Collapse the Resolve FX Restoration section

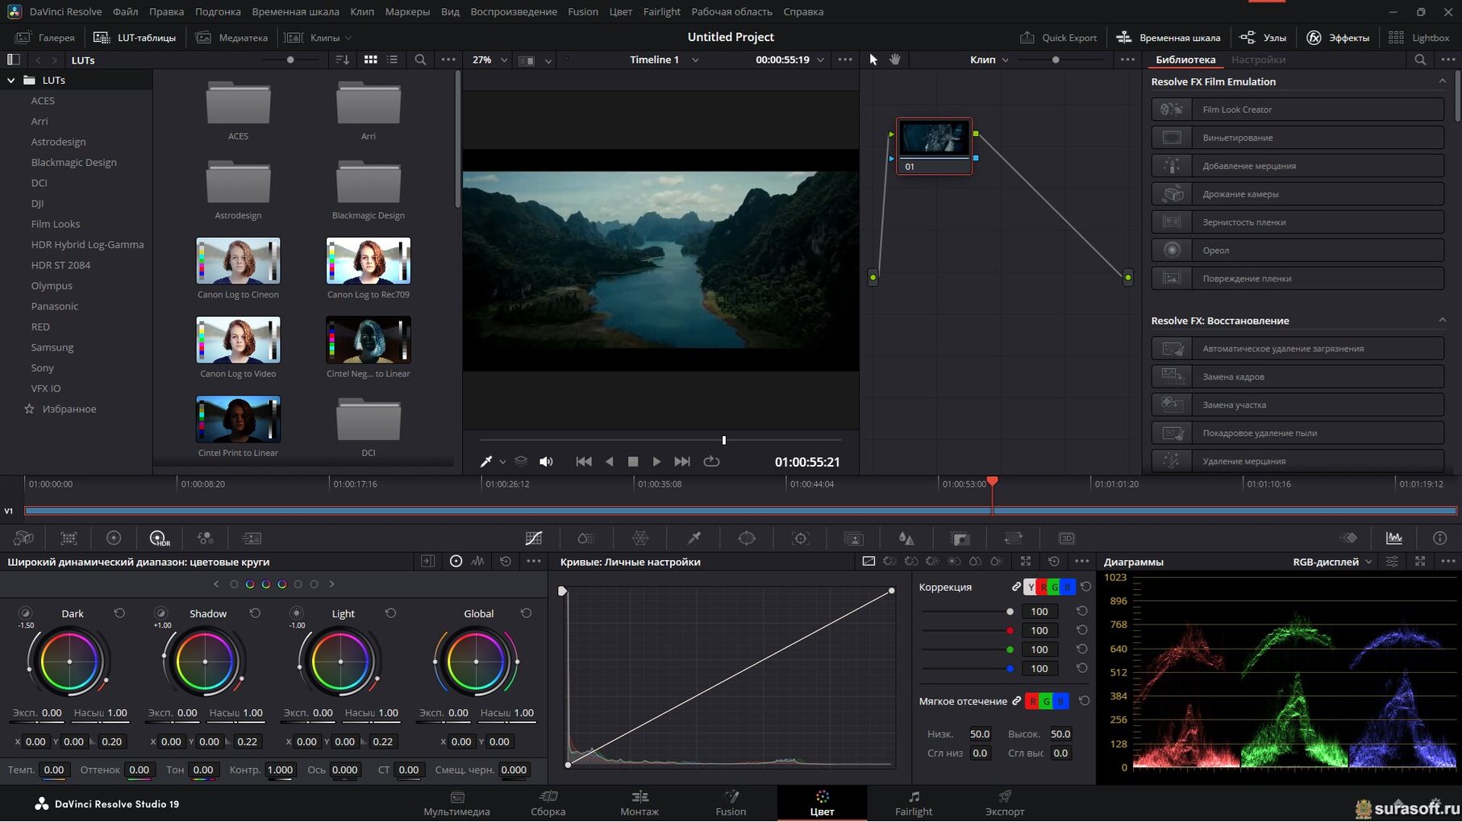point(1442,321)
